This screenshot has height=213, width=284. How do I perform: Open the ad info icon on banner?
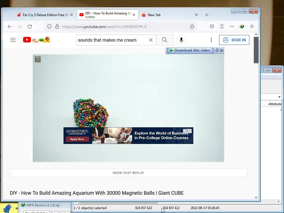pyautogui.click(x=185, y=131)
